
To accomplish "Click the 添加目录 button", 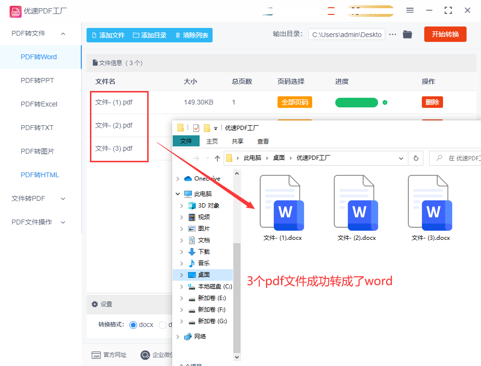I will 150,35.
